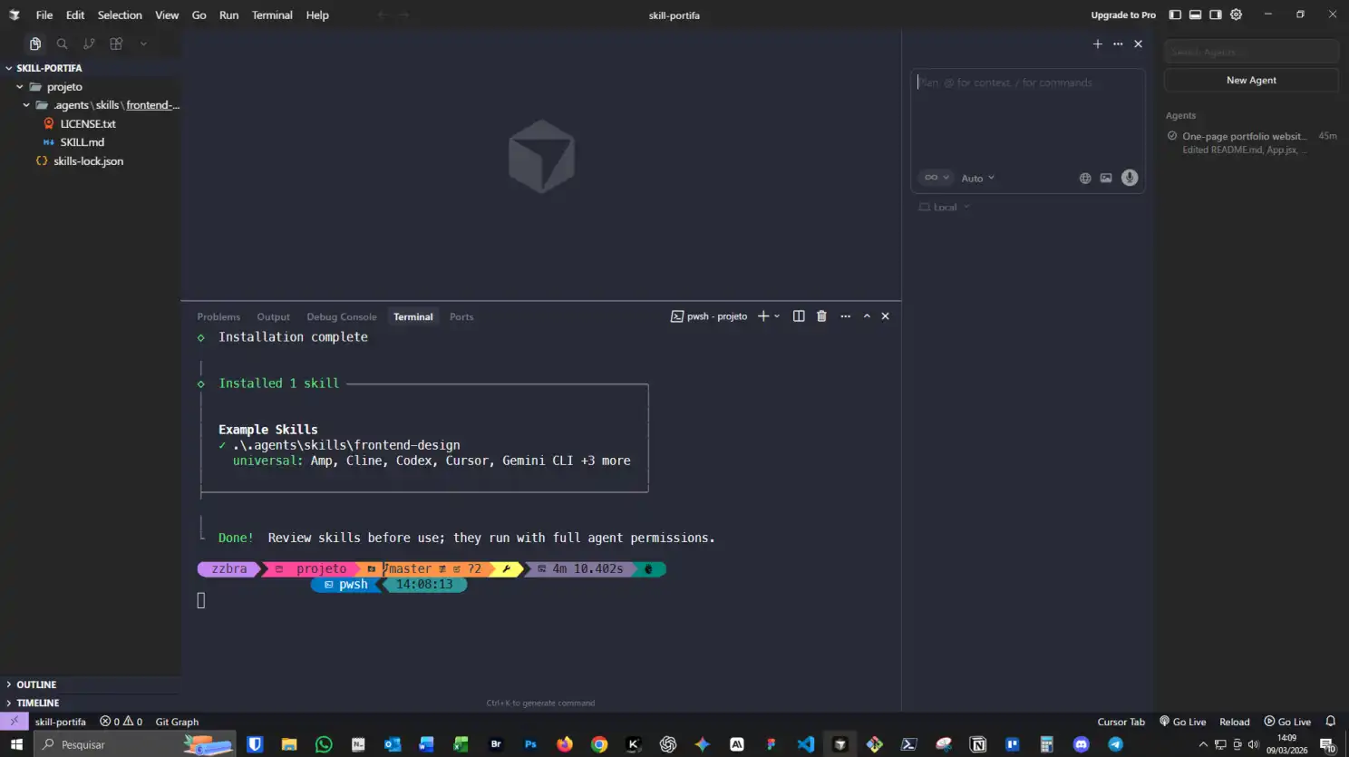Open the Source Control view icon
The width and height of the screenshot is (1349, 757).
click(89, 44)
